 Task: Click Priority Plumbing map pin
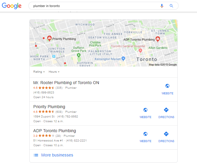(49, 38)
